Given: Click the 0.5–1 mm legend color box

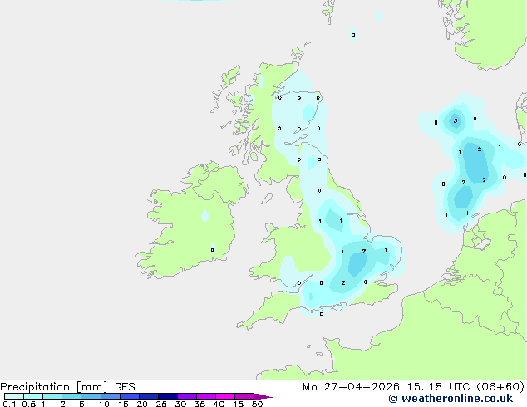Looking at the screenshot, I should [33, 396].
